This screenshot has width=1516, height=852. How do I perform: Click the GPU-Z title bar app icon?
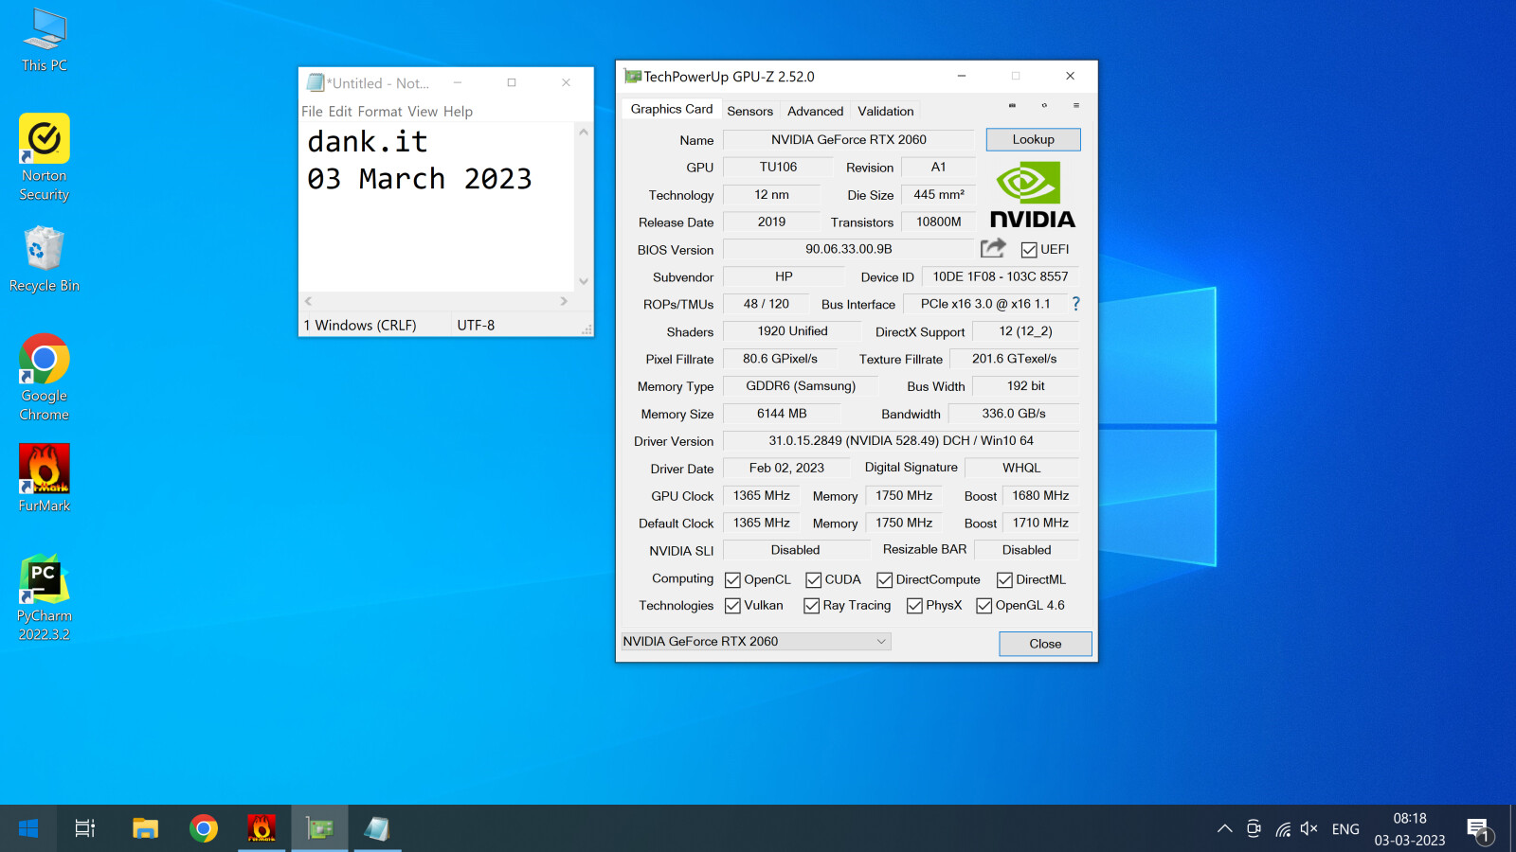[x=633, y=77]
